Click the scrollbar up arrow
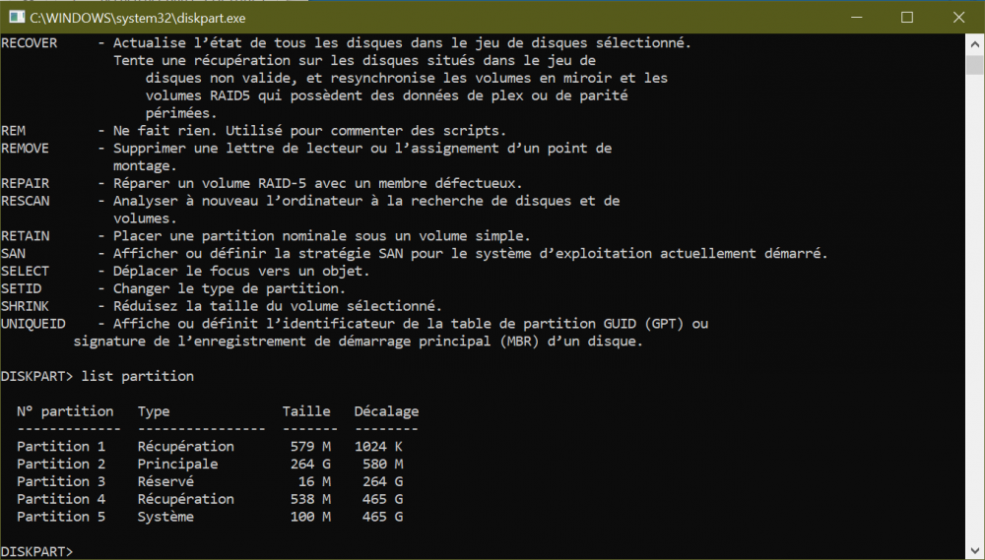The height and width of the screenshot is (560, 985). [975, 42]
